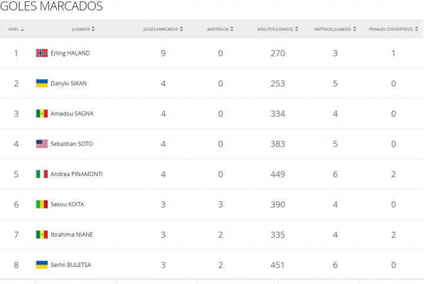Click the Ukraine flag beside Serhii Buletsa
This screenshot has width=424, height=284.
(42, 265)
